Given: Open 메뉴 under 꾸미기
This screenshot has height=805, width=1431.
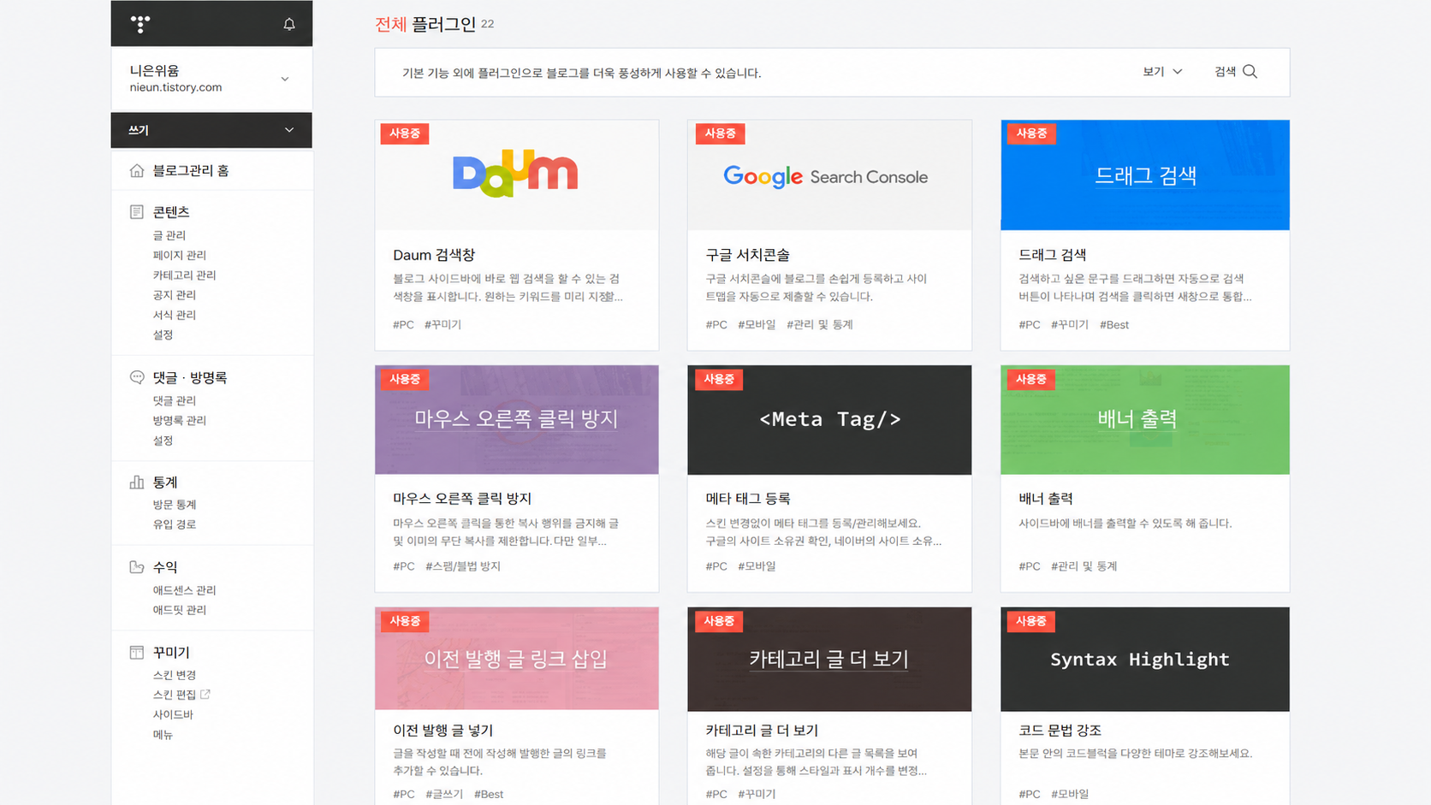Looking at the screenshot, I should click(163, 735).
